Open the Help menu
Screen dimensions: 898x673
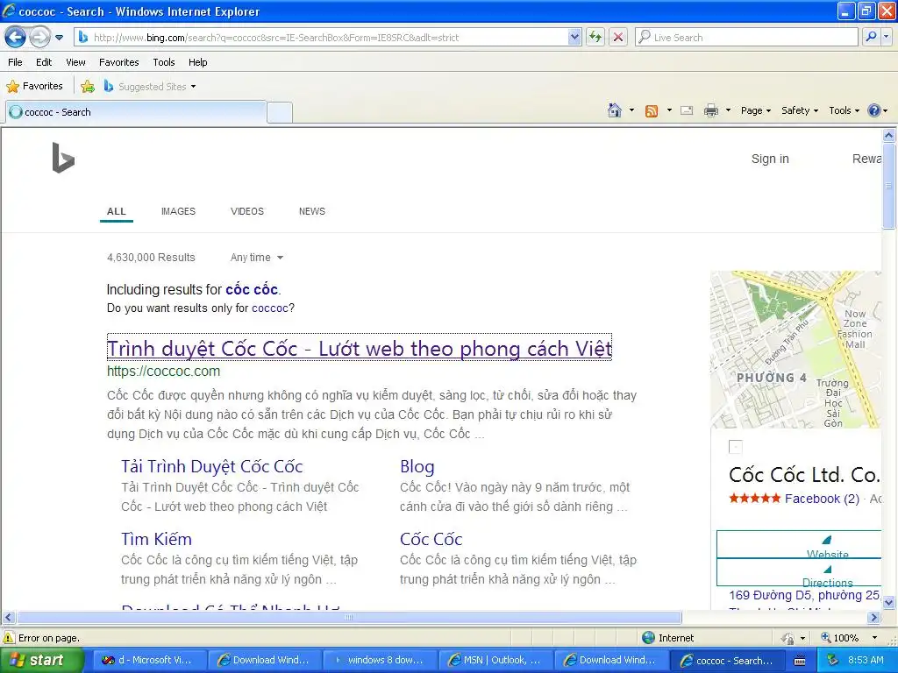(197, 62)
